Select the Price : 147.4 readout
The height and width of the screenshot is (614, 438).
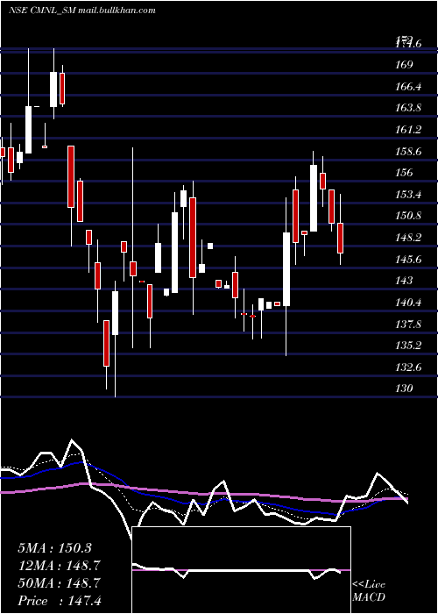[60, 601]
